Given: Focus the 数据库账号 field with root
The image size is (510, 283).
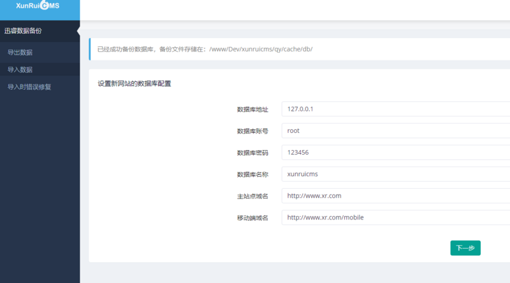Looking at the screenshot, I should 395,130.
